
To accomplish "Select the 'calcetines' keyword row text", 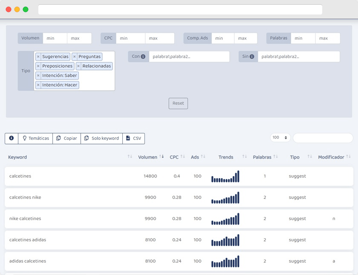I will click(x=20, y=176).
